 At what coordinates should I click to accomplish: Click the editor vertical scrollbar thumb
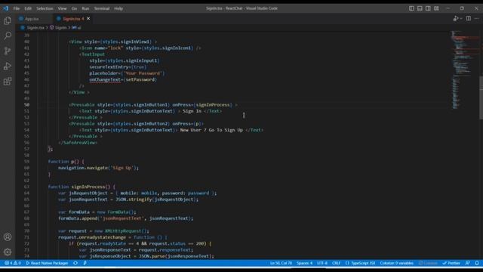click(x=481, y=97)
